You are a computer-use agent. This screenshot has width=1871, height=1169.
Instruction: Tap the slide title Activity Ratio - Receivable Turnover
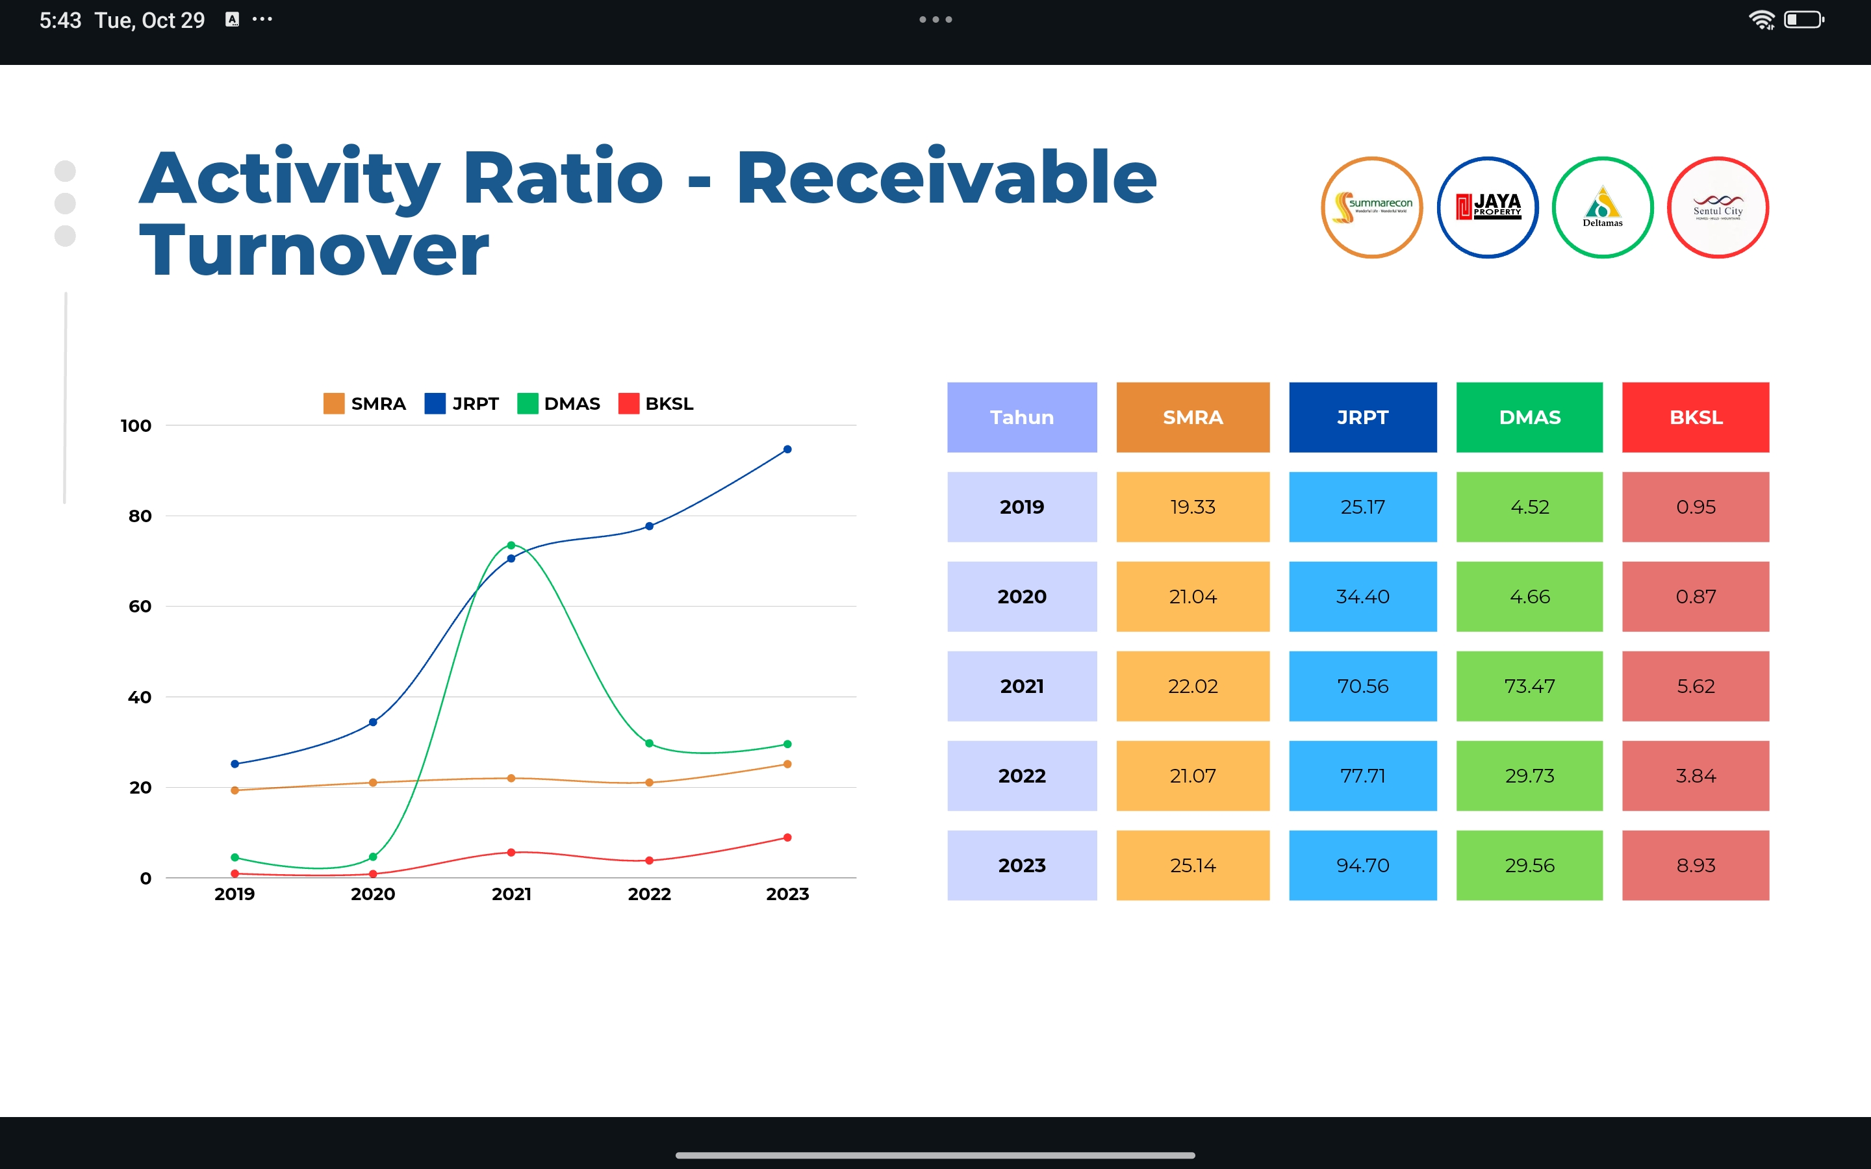coord(648,212)
